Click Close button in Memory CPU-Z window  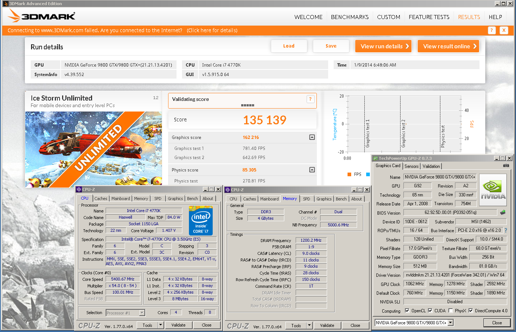[355, 325]
